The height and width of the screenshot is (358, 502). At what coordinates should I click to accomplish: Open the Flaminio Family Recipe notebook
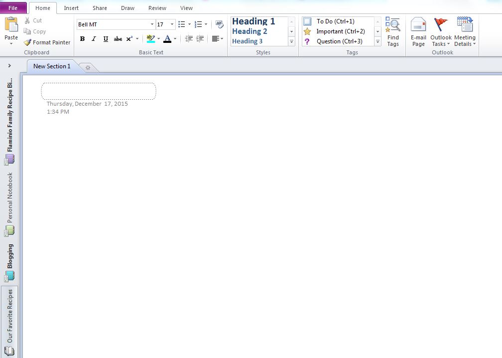(10, 121)
